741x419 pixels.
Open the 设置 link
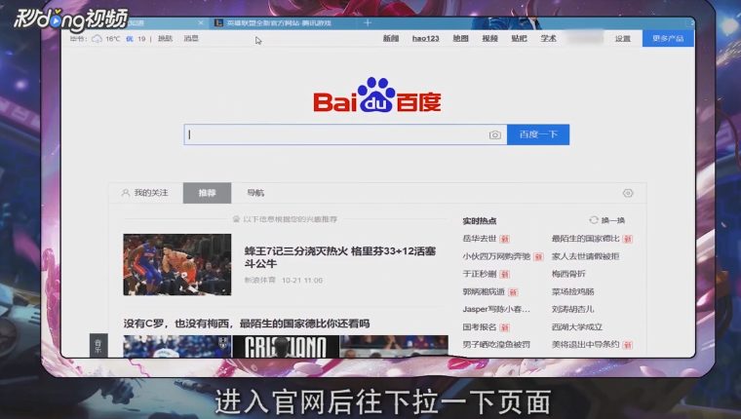[x=622, y=38]
